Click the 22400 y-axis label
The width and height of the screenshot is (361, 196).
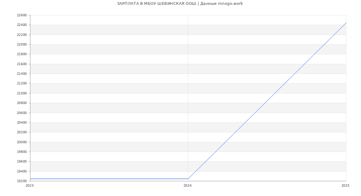22,25
